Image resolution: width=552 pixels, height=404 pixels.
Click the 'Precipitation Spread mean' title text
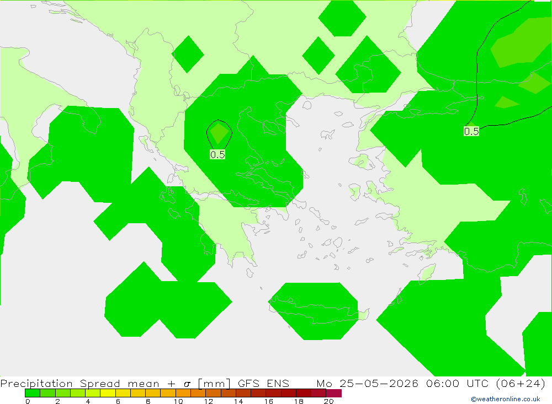pos(79,383)
